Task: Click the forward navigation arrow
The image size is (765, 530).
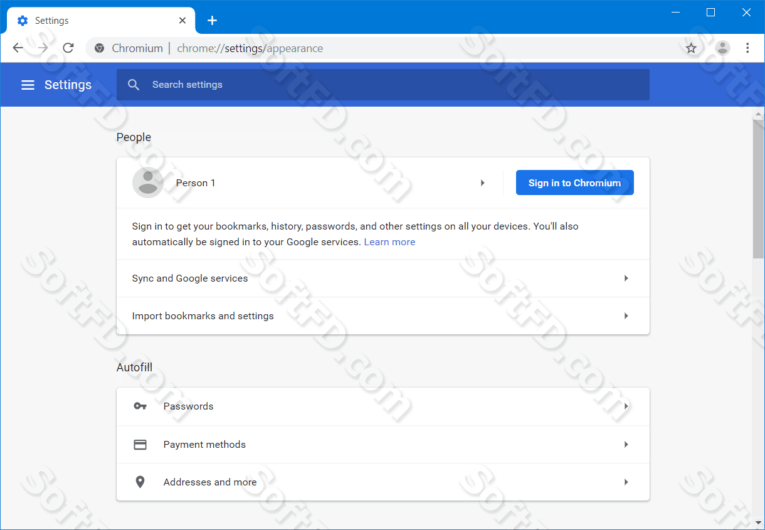Action: coord(43,48)
